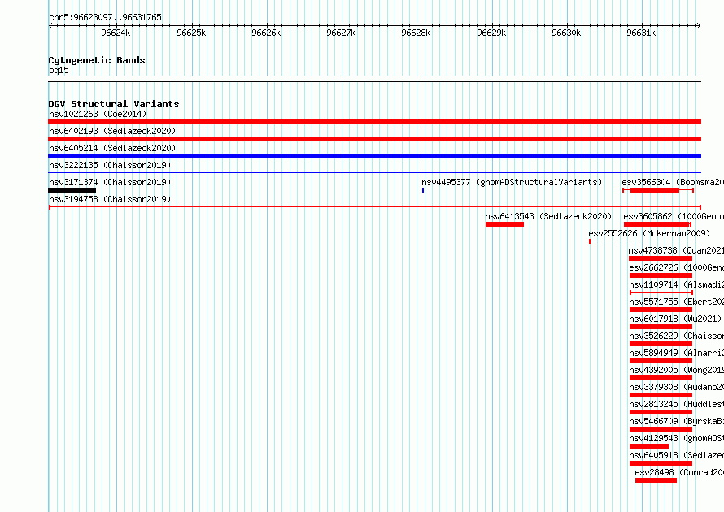Open esv28498 (Conrad) label

click(679, 472)
